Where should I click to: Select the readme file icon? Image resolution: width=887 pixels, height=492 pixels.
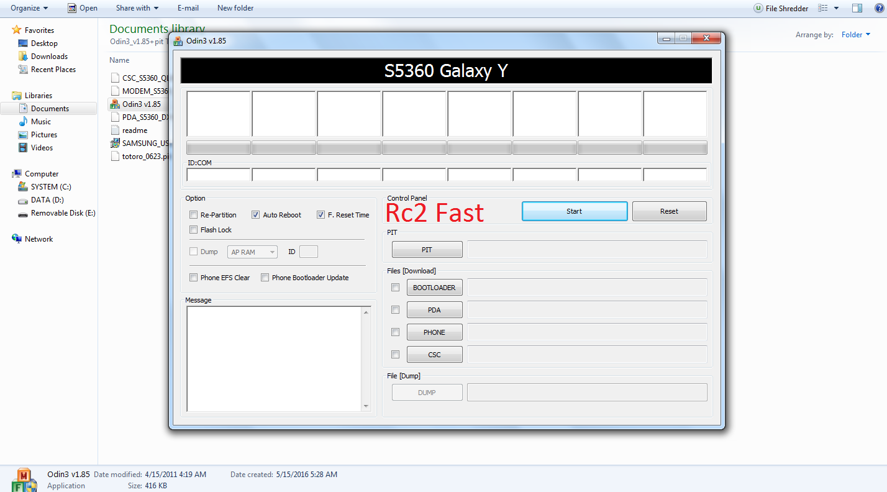click(114, 130)
